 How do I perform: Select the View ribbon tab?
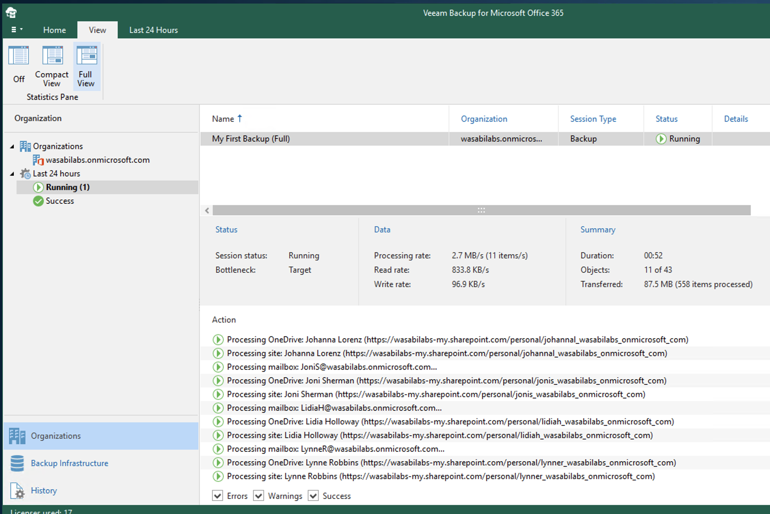(x=97, y=30)
